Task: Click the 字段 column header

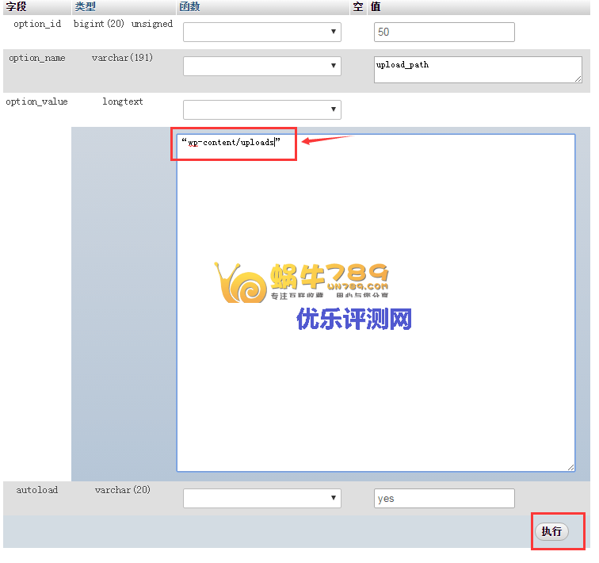Action: coord(17,6)
